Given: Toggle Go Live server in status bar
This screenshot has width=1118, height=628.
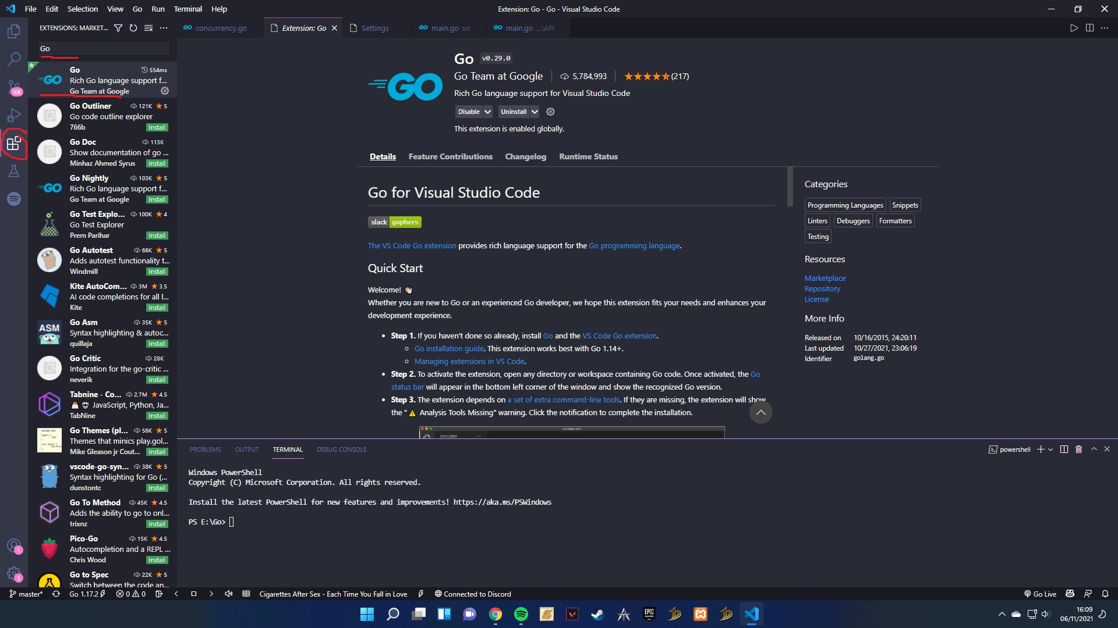Looking at the screenshot, I should [1040, 594].
